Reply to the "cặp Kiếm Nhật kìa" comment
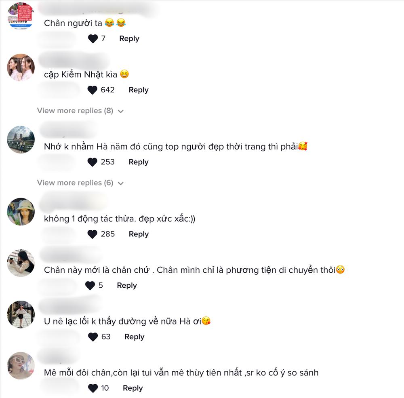404x398 pixels. click(139, 90)
